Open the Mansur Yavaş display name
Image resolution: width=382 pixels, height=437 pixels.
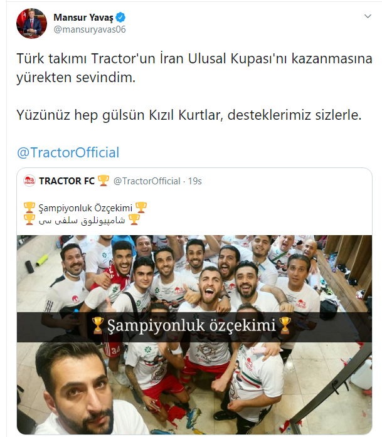click(83, 18)
